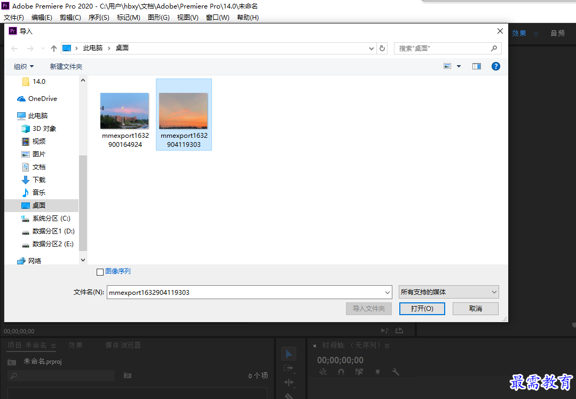The image size is (576, 399).
Task: Open the 标记(M) menu
Action: [128, 18]
